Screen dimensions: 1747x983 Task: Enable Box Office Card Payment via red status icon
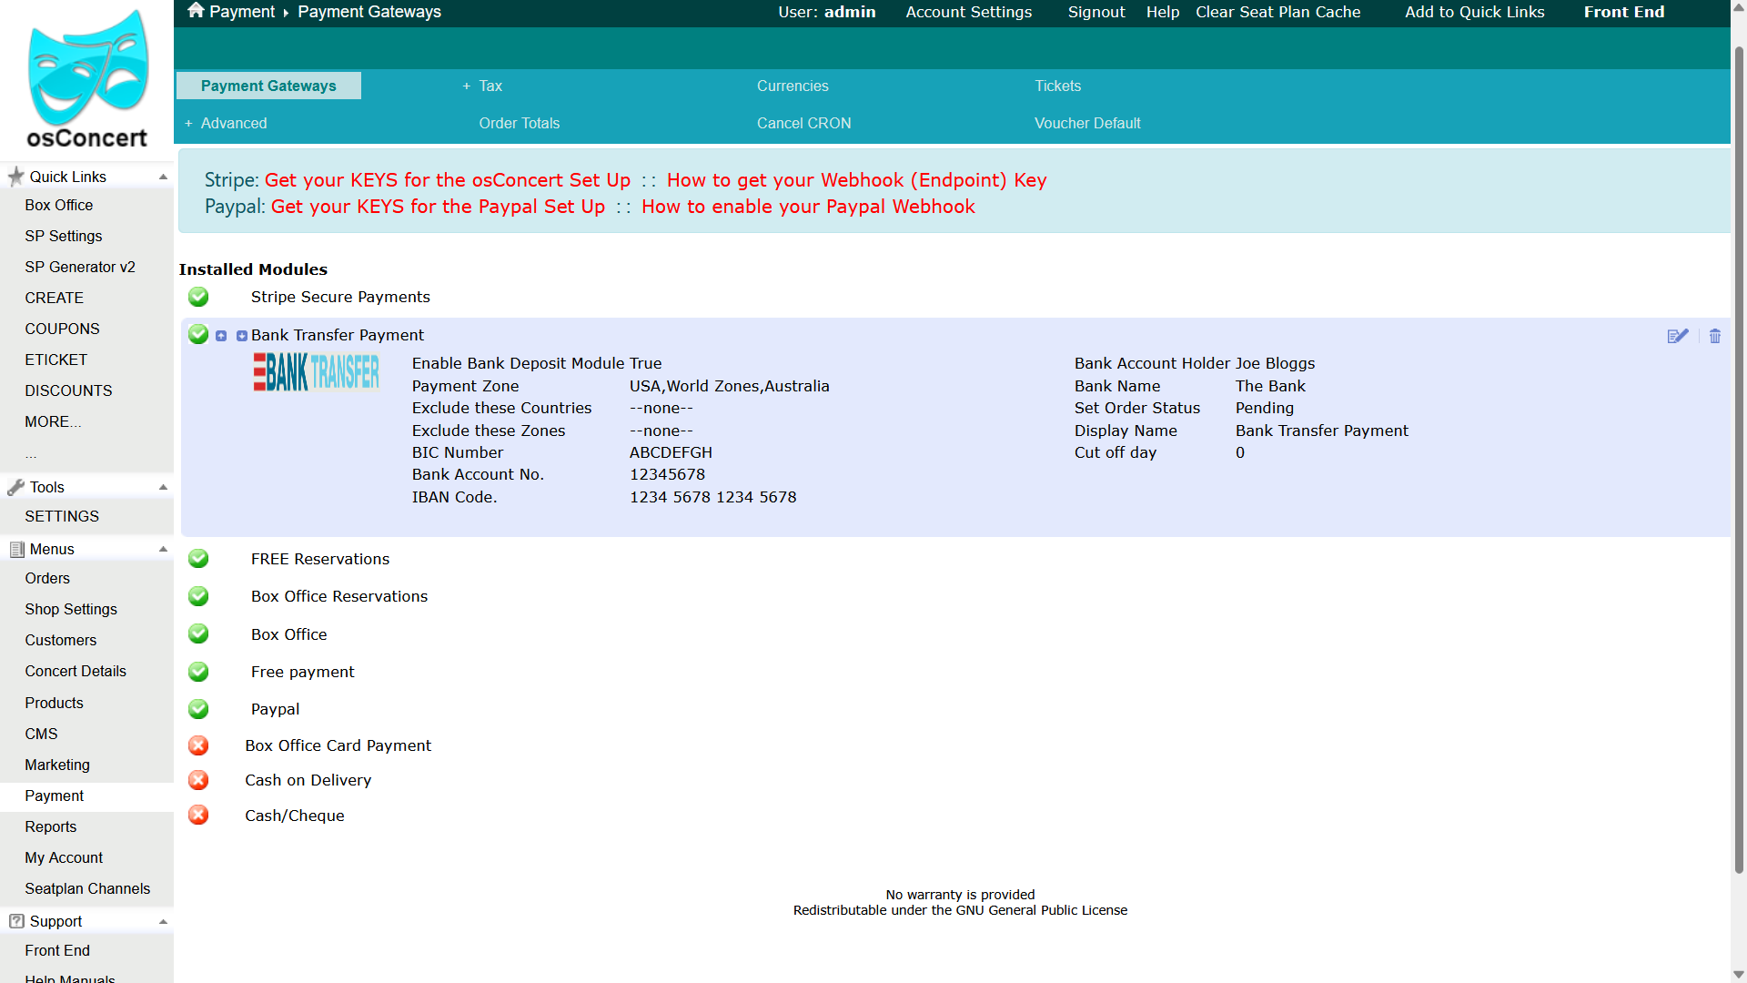point(198,745)
